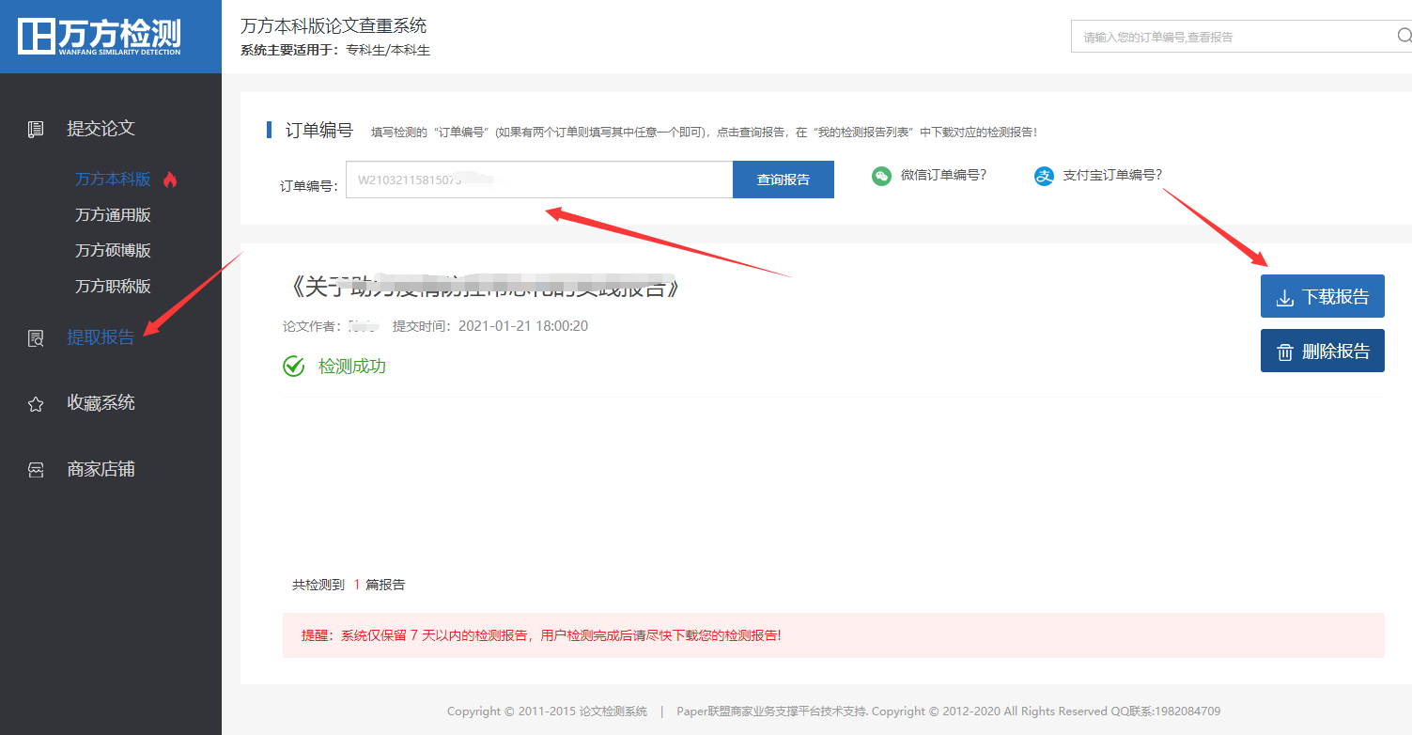1412x735 pixels.
Task: Click the 订单编号 section heading
Action: click(x=319, y=131)
